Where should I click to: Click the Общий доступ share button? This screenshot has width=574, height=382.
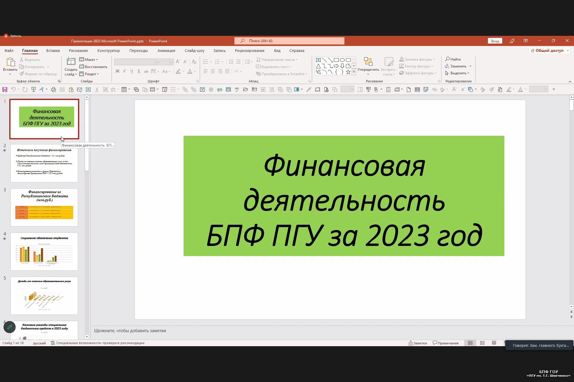click(549, 50)
